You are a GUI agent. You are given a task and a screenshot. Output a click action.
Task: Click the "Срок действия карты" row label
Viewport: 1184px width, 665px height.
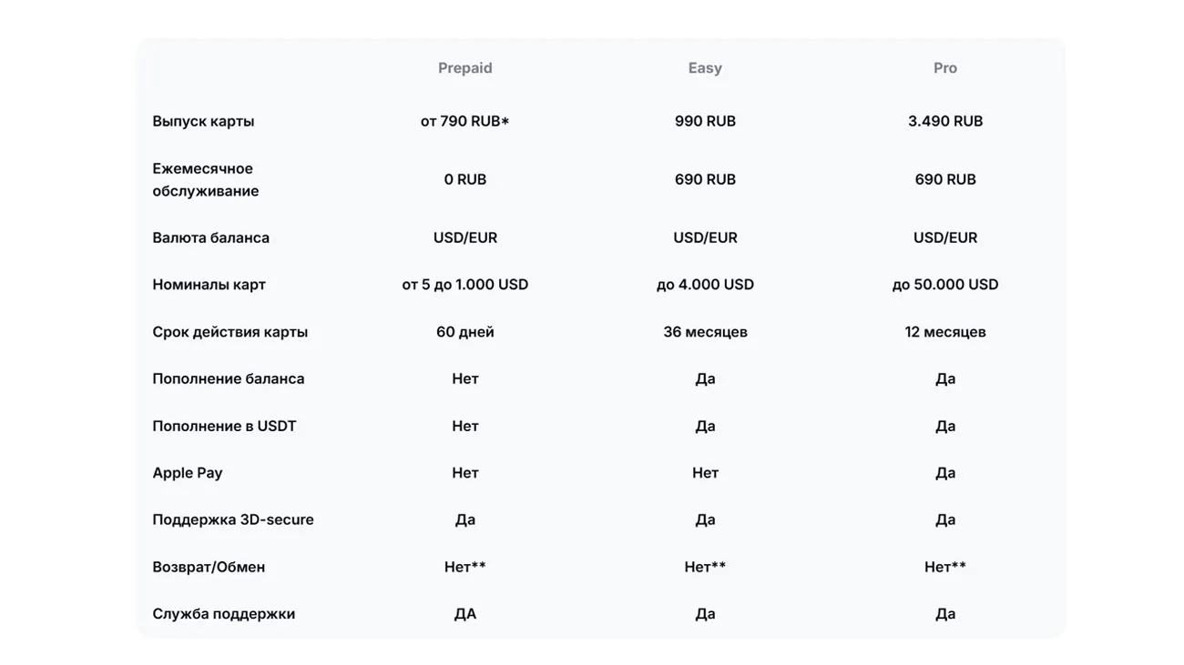click(x=230, y=332)
